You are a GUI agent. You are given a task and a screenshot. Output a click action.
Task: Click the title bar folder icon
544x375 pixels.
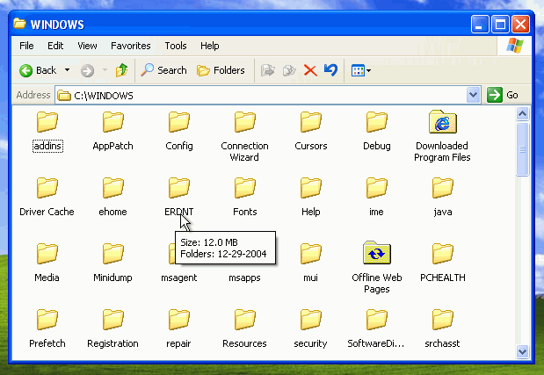tap(19, 24)
